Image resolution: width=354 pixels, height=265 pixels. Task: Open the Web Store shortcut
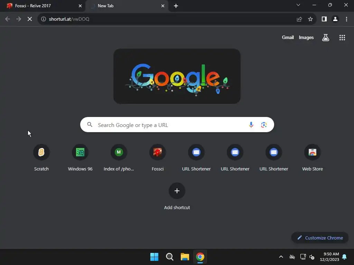pyautogui.click(x=313, y=158)
